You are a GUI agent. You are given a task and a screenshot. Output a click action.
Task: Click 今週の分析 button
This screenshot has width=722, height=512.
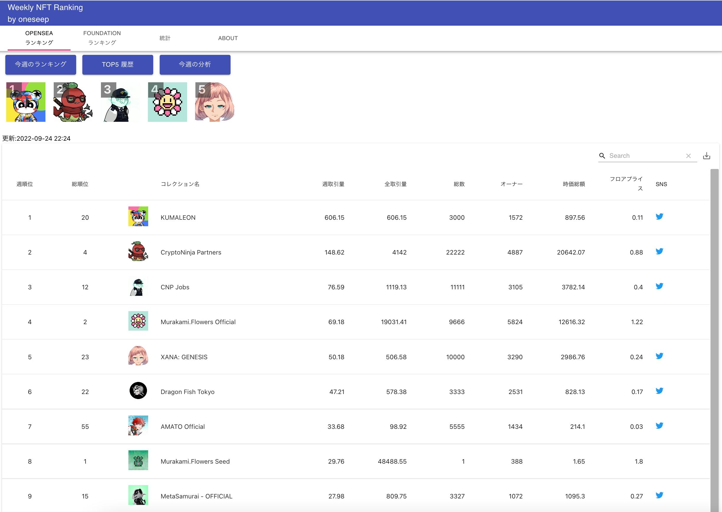point(195,65)
